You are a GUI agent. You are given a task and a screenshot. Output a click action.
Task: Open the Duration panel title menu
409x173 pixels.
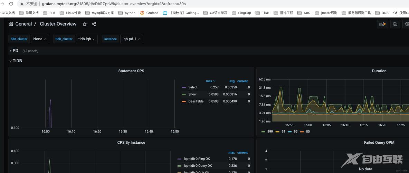pyautogui.click(x=379, y=71)
